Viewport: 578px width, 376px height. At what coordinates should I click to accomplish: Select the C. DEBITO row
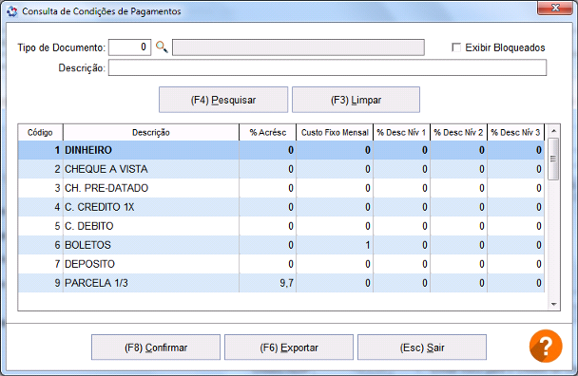coord(281,226)
